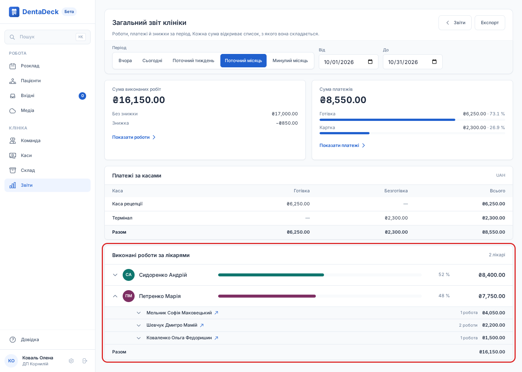Click the Каса рецепції table row label

coord(128,204)
